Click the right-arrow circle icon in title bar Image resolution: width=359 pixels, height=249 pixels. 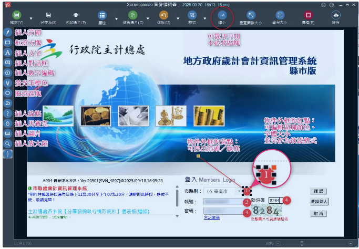click(331, 5)
